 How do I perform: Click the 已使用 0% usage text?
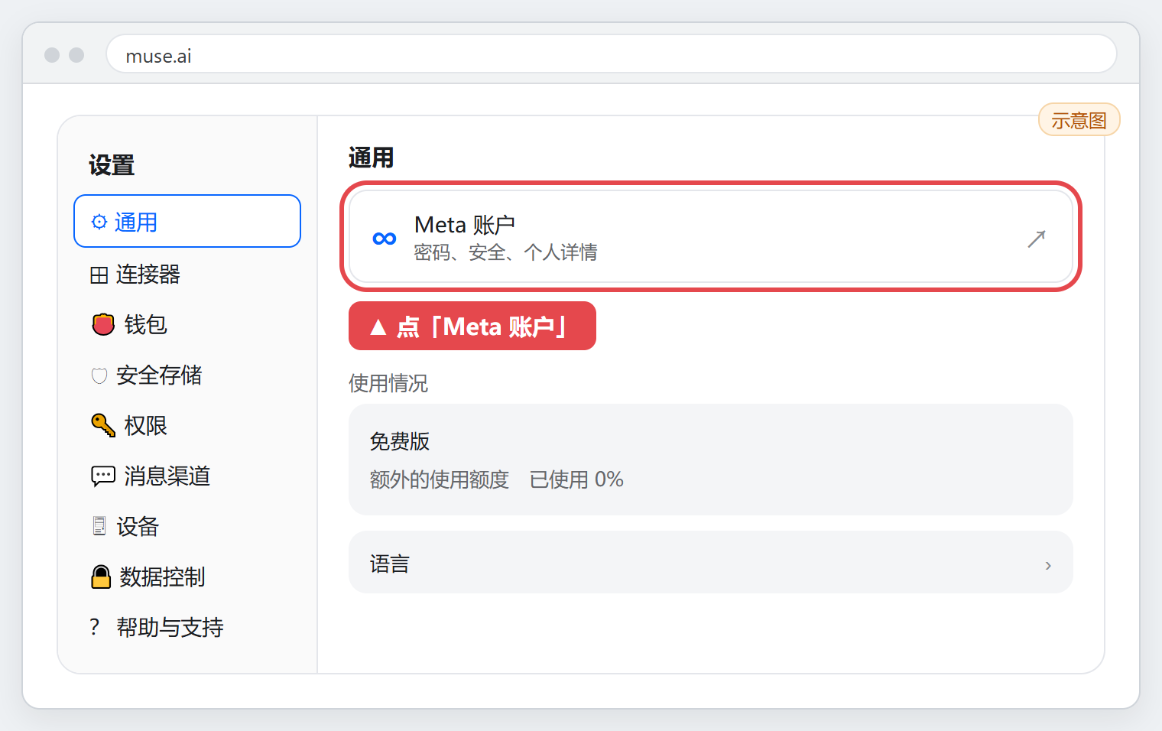pyautogui.click(x=576, y=479)
